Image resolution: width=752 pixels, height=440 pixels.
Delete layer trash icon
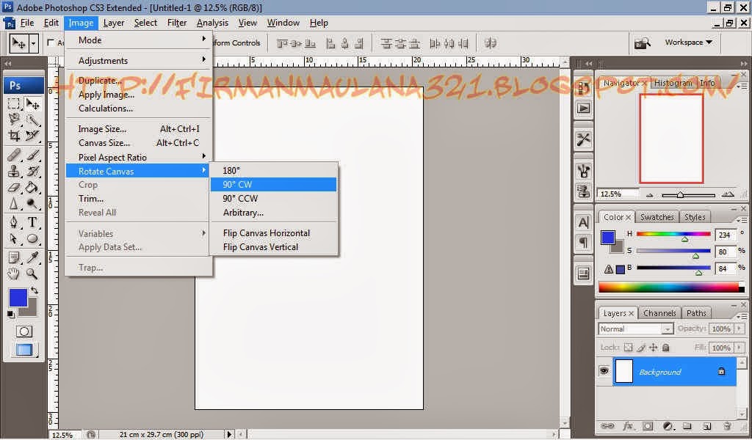click(727, 425)
